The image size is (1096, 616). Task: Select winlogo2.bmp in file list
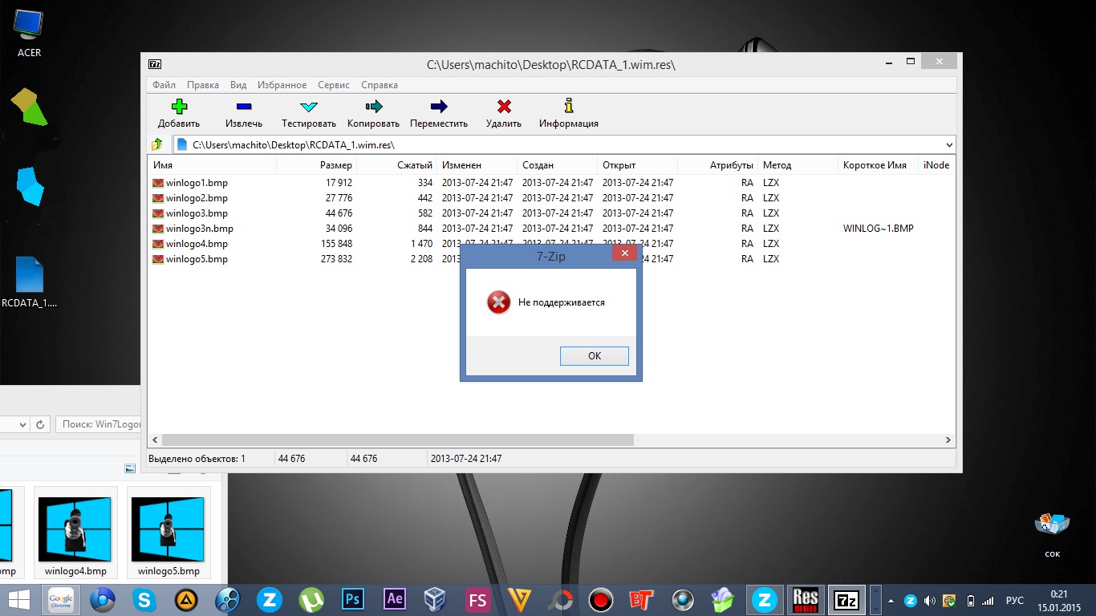[x=197, y=198]
